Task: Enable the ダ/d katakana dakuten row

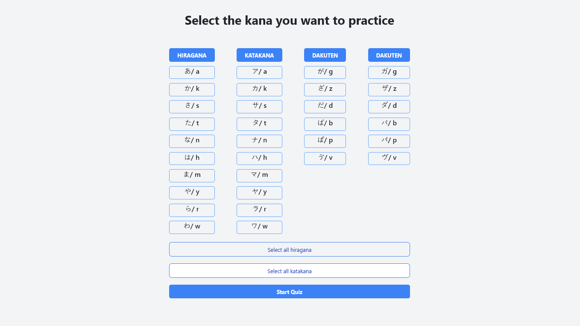Action: point(389,107)
